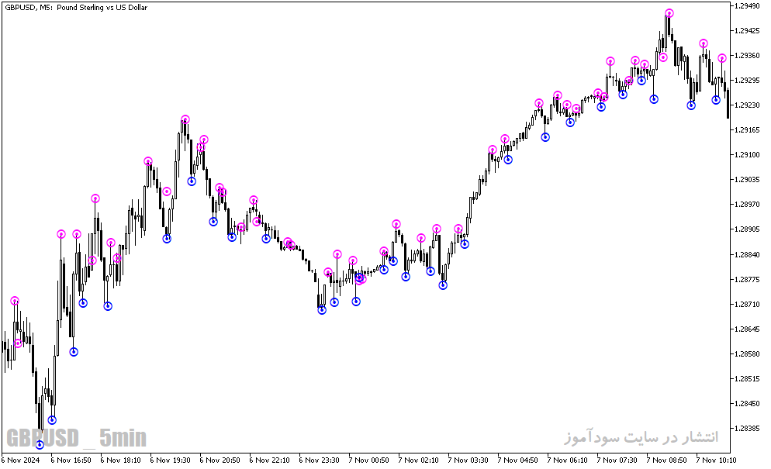Click the 1.28710 price level label

click(747, 305)
